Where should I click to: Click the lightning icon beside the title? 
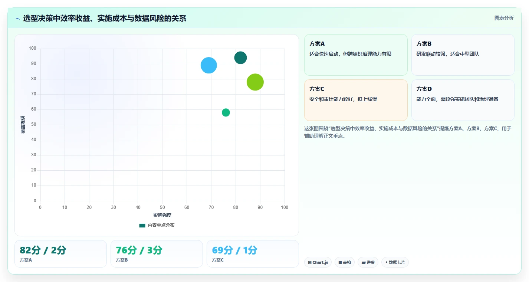(x=17, y=18)
